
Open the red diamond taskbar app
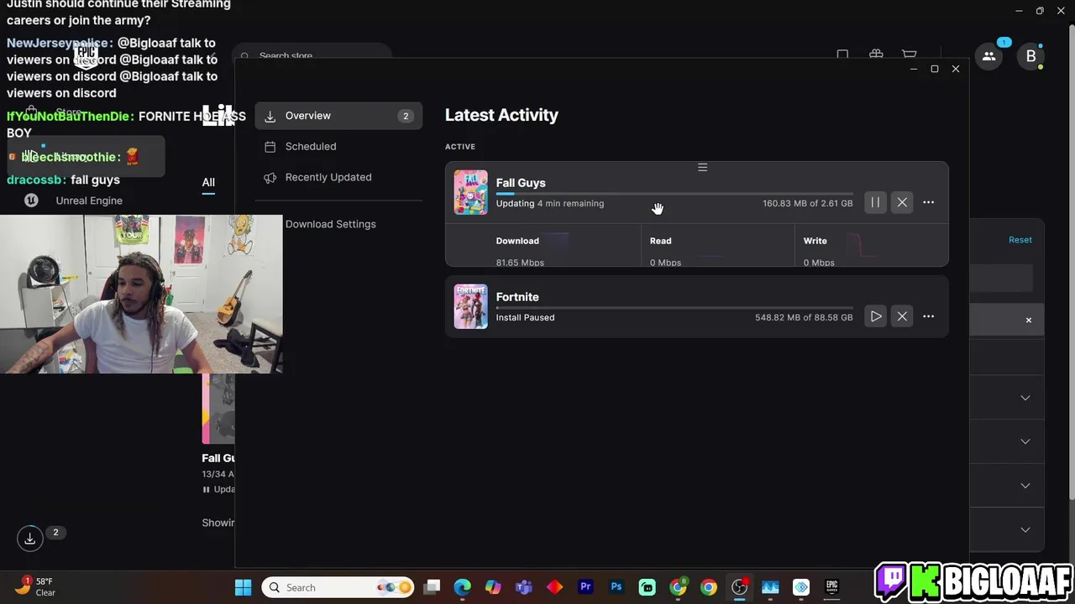point(554,587)
